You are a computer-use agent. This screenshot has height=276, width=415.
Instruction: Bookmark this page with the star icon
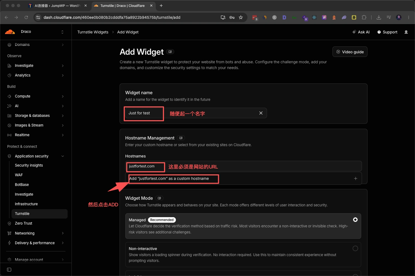tap(241, 17)
